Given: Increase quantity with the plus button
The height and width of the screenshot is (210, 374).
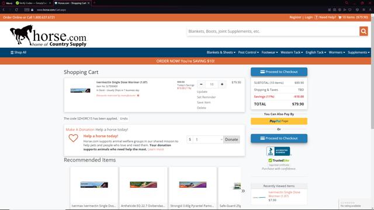Looking at the screenshot, I should pyautogui.click(x=222, y=84).
